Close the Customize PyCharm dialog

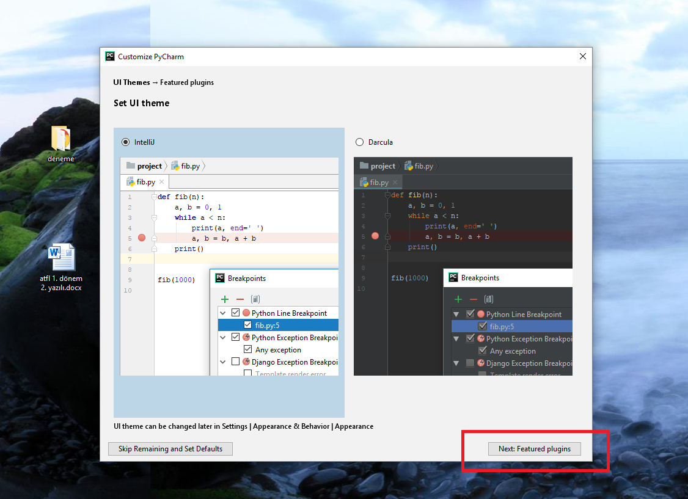point(582,57)
